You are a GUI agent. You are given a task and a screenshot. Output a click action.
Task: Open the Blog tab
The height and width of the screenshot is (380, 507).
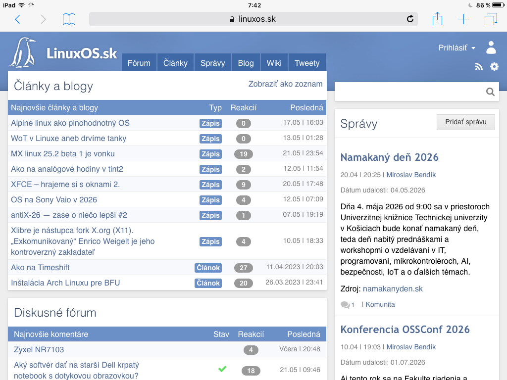click(x=246, y=63)
